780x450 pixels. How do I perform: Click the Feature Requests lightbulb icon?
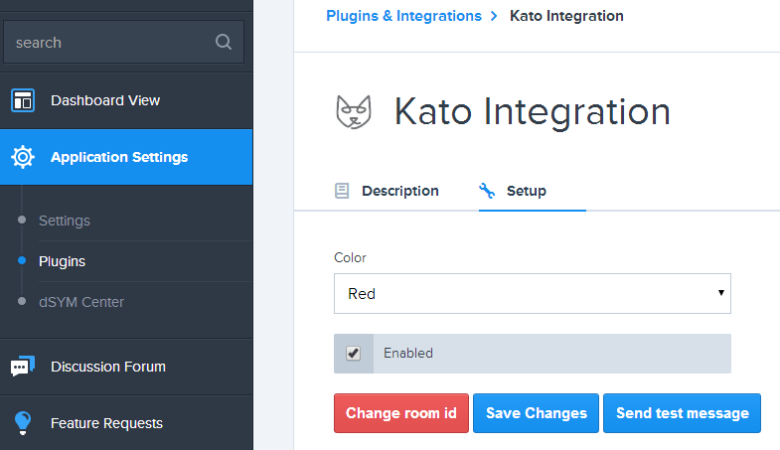click(23, 423)
